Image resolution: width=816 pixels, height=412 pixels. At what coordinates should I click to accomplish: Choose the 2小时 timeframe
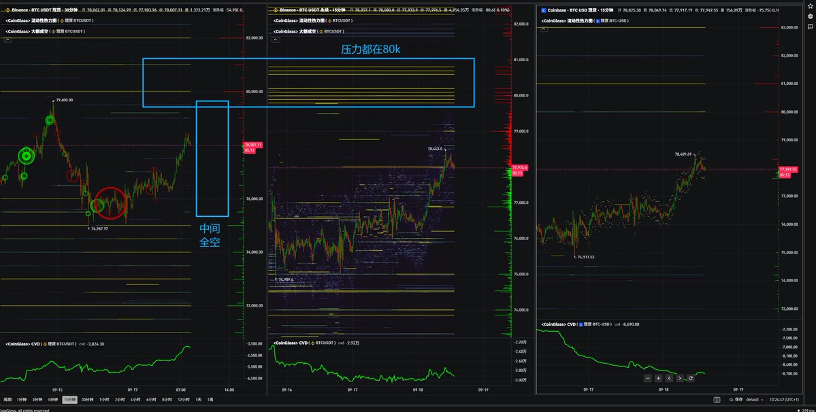pos(120,400)
